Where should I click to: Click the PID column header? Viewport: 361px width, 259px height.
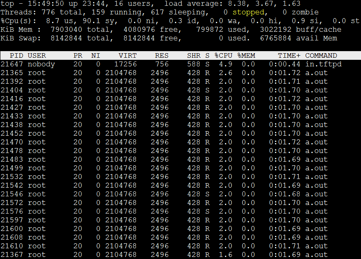click(17, 56)
